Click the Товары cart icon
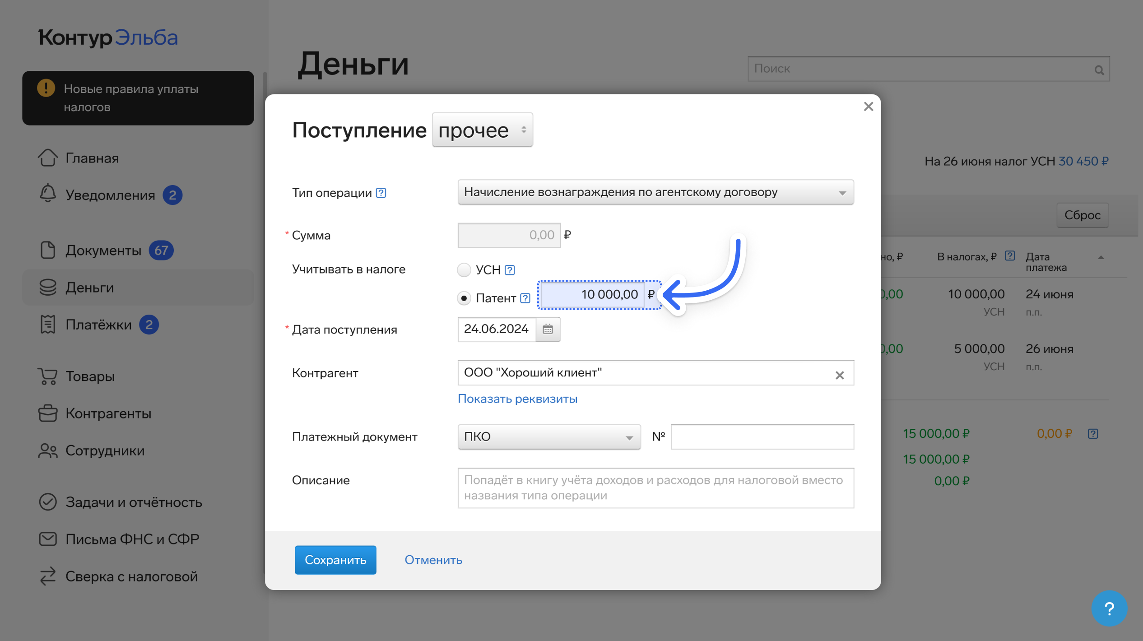Image resolution: width=1143 pixels, height=641 pixels. point(47,376)
